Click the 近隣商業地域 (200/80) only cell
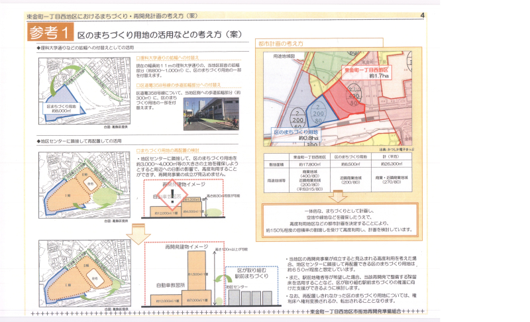Viewport: 530px width, 322px height. 350,180
